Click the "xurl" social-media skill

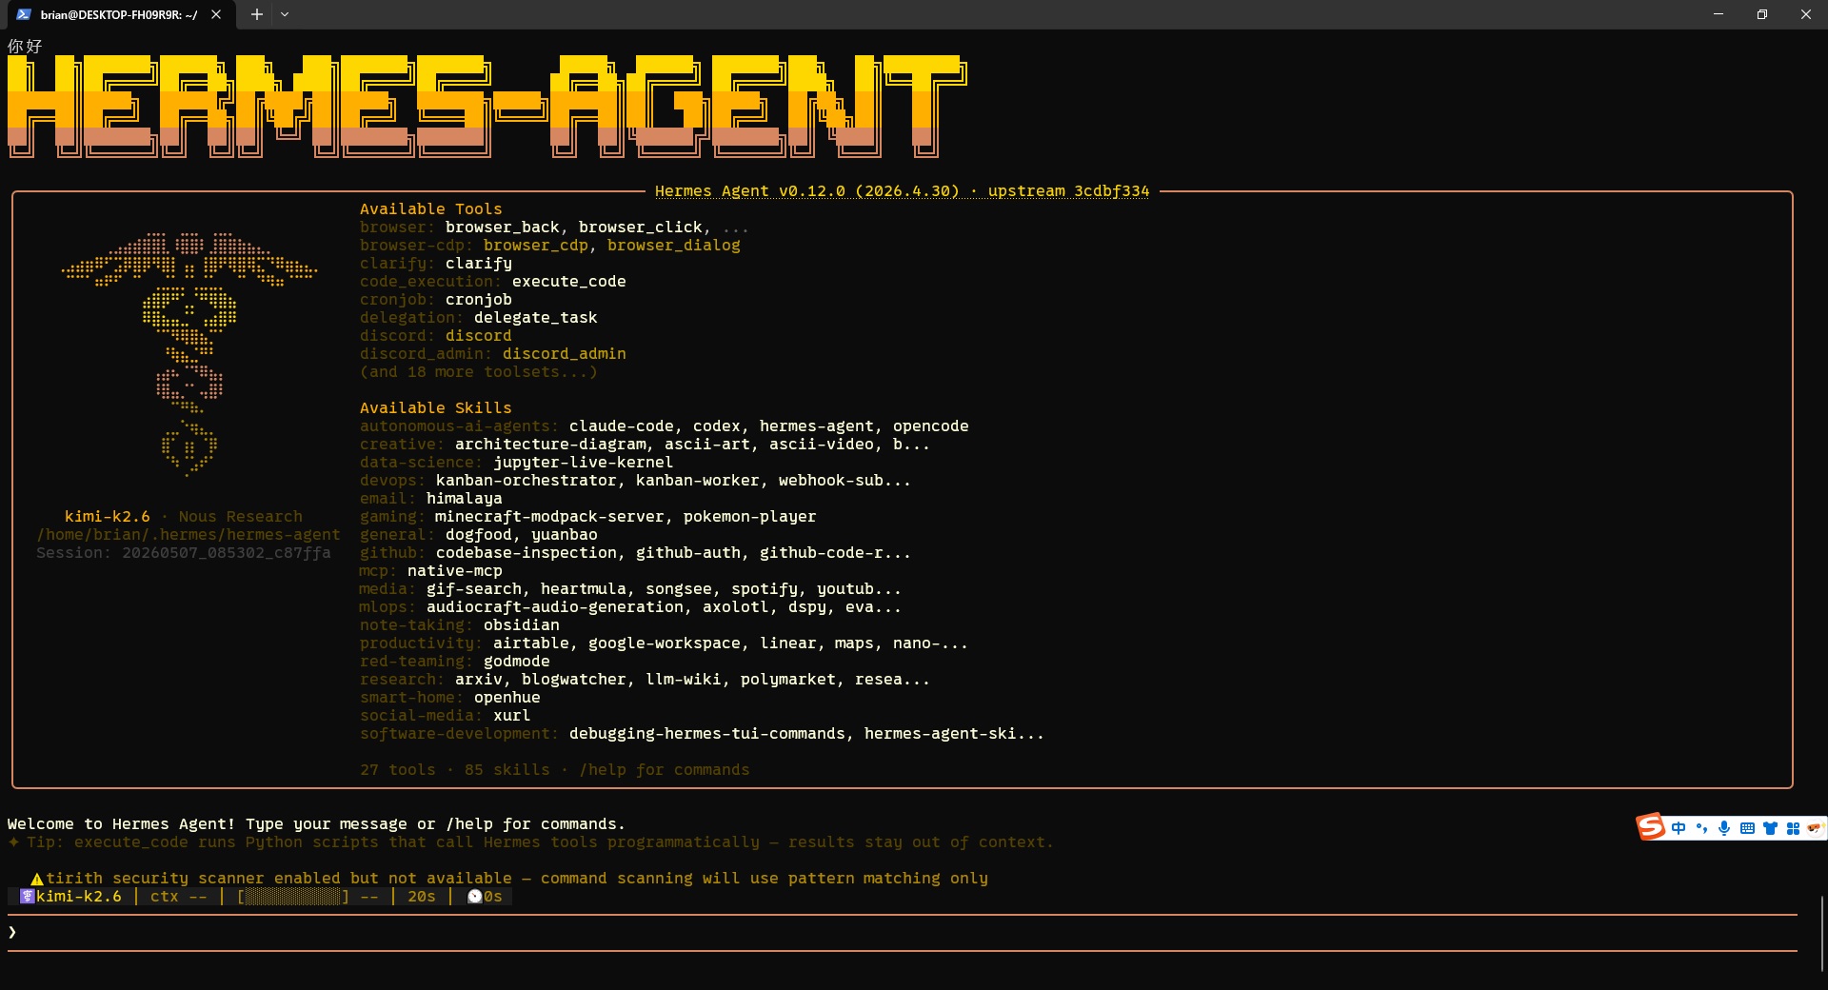(x=511, y=715)
